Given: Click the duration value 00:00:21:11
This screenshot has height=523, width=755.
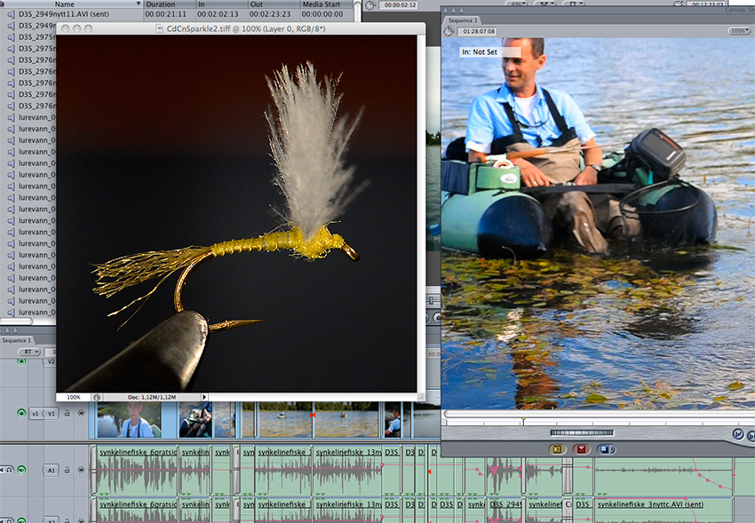Looking at the screenshot, I should 165,14.
